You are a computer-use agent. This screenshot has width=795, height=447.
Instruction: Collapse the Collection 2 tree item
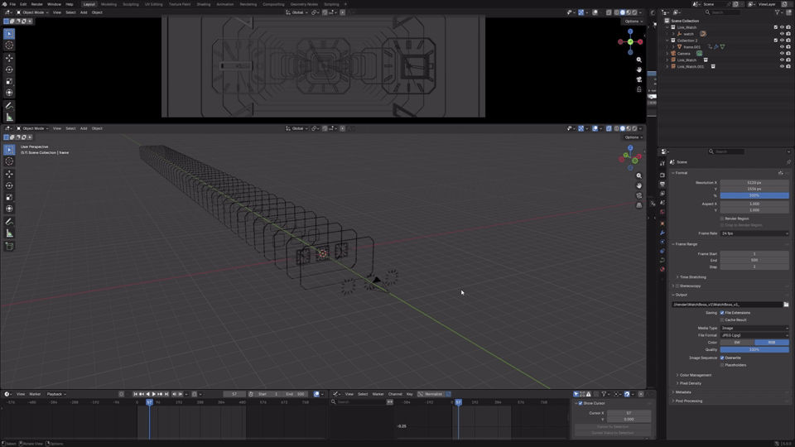click(x=667, y=41)
